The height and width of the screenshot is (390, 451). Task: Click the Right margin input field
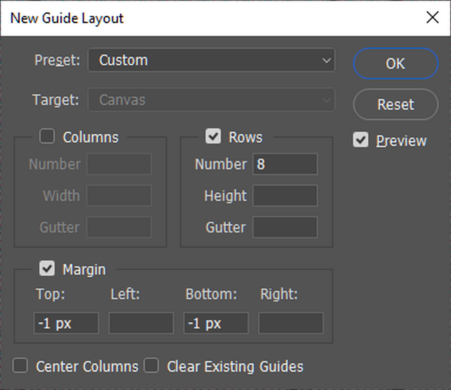(x=291, y=324)
